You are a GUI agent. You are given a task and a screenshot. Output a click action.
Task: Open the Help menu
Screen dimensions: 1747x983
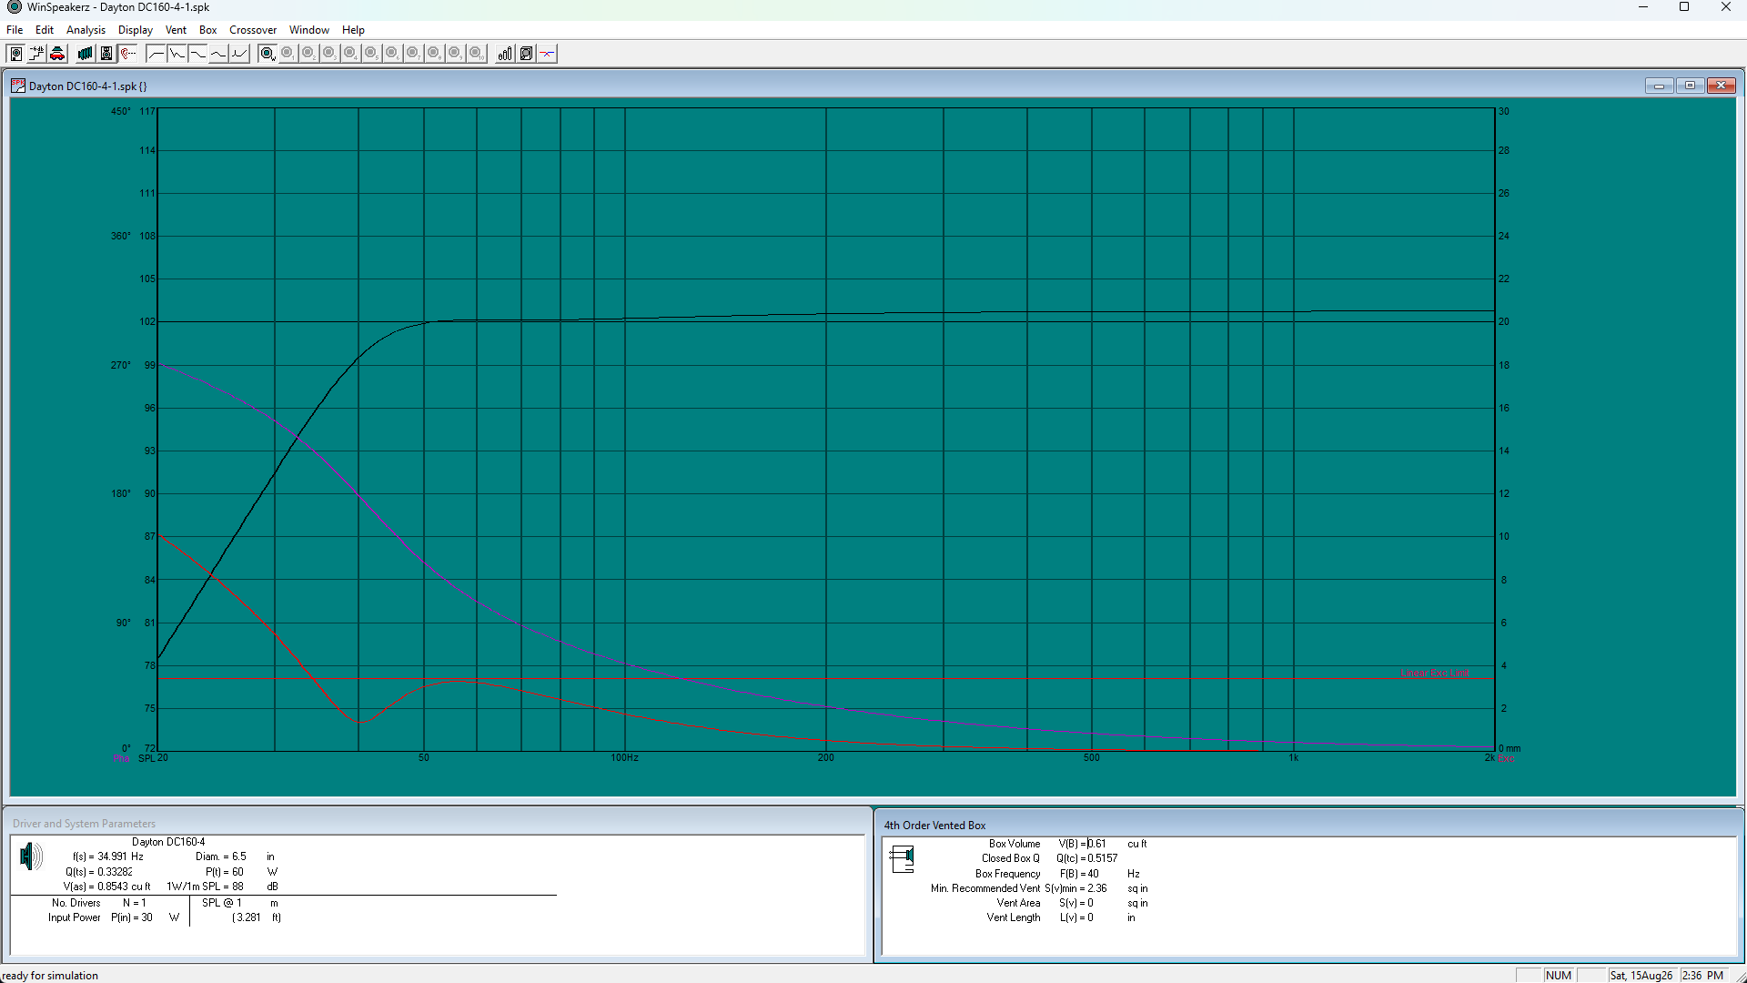click(353, 30)
